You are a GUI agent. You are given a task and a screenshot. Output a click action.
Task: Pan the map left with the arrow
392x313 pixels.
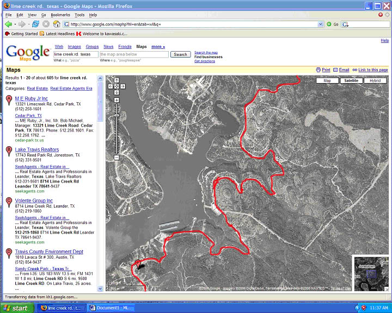(x=111, y=86)
